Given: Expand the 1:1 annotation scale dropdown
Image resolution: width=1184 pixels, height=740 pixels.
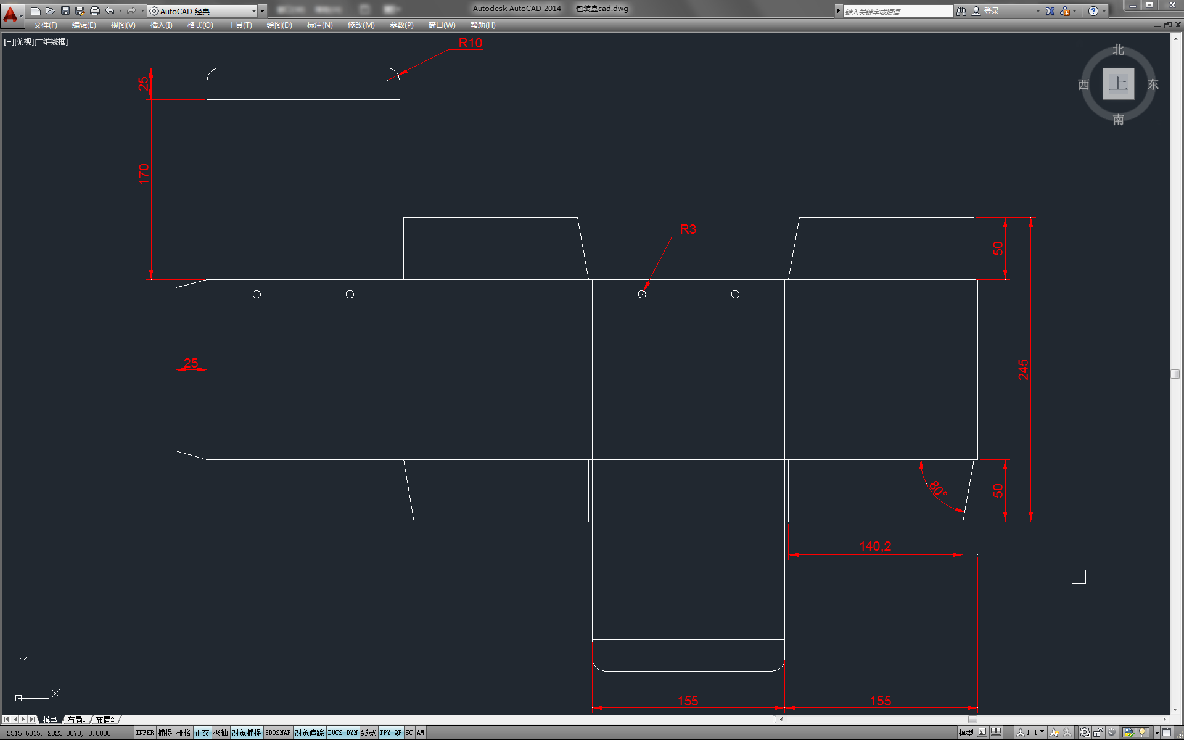Looking at the screenshot, I should tap(1042, 732).
